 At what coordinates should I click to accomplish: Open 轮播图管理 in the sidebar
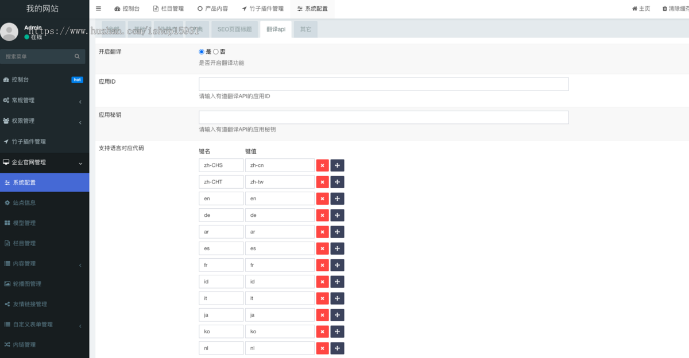[44, 284]
